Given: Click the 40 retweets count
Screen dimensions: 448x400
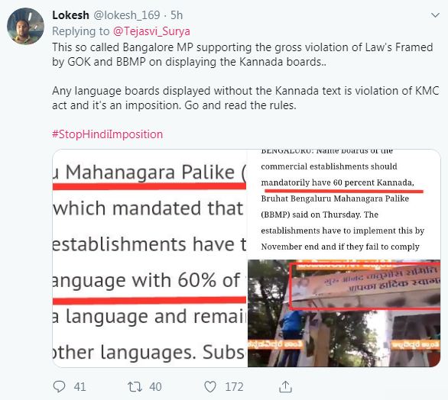Looking at the screenshot, I should [x=155, y=387].
